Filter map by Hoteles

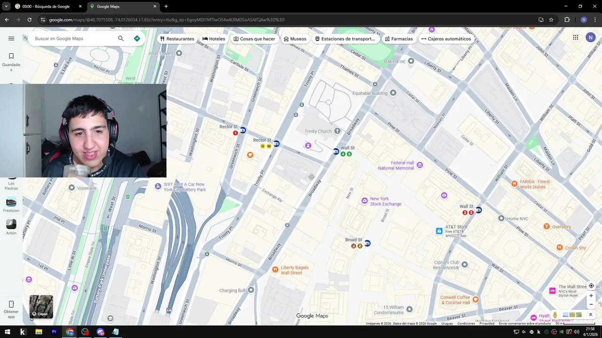[x=214, y=39]
